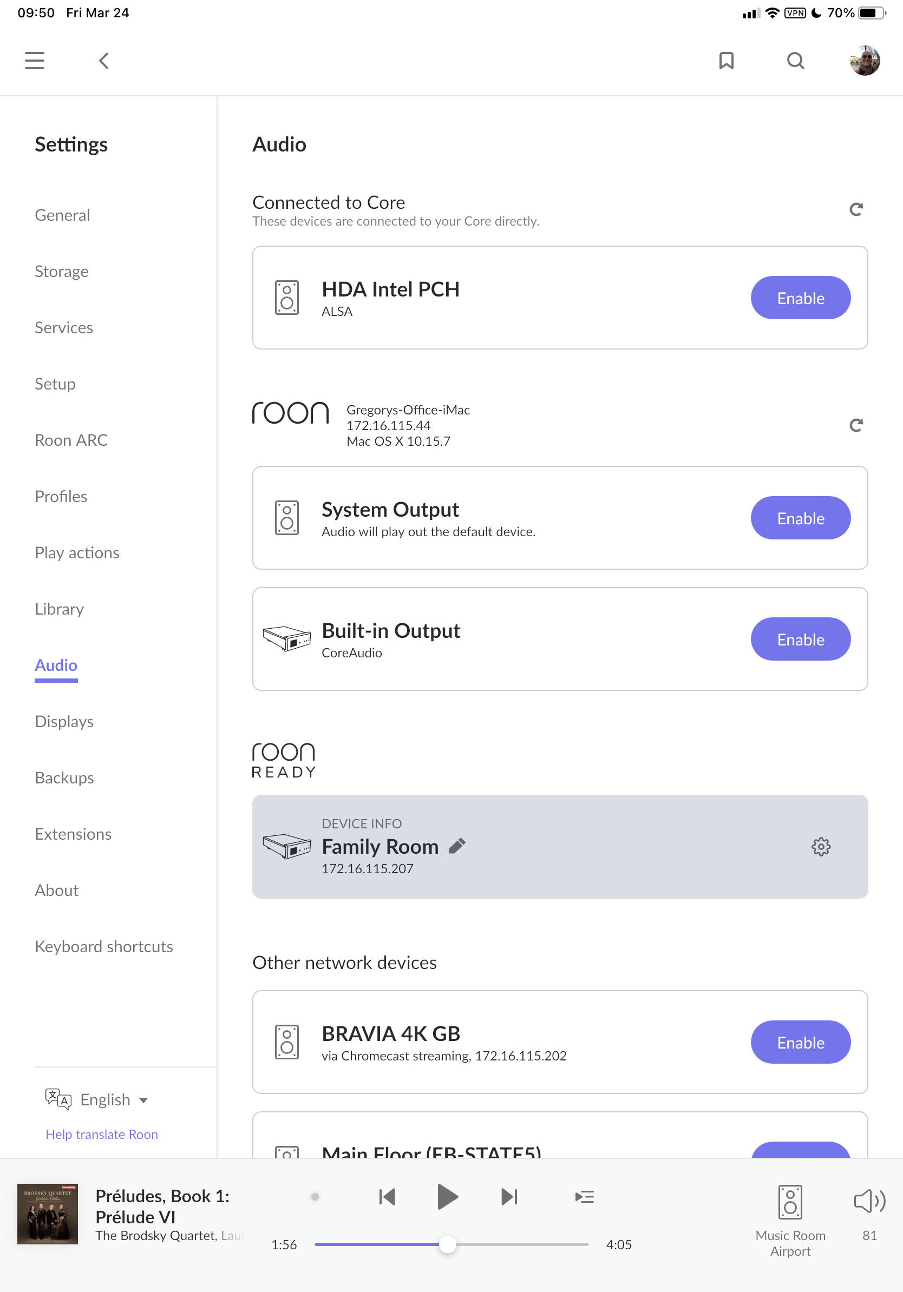Screen dimensions: 903x1292
Task: Open Family Room device settings gear
Action: click(821, 846)
